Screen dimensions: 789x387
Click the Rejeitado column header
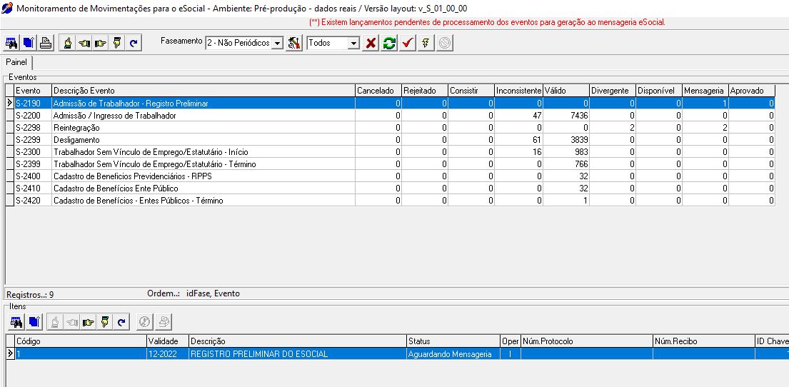[x=425, y=91]
